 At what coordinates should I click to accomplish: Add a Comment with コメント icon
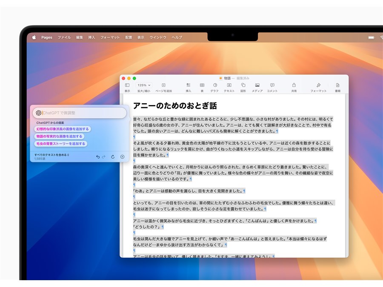pos(272,85)
